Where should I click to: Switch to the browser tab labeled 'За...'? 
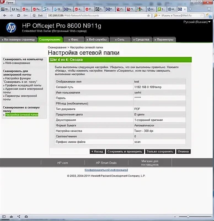coord(16,9)
